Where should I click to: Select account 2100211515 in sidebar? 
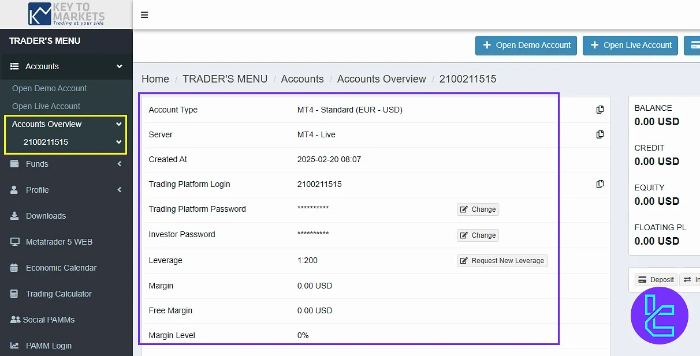[46, 142]
